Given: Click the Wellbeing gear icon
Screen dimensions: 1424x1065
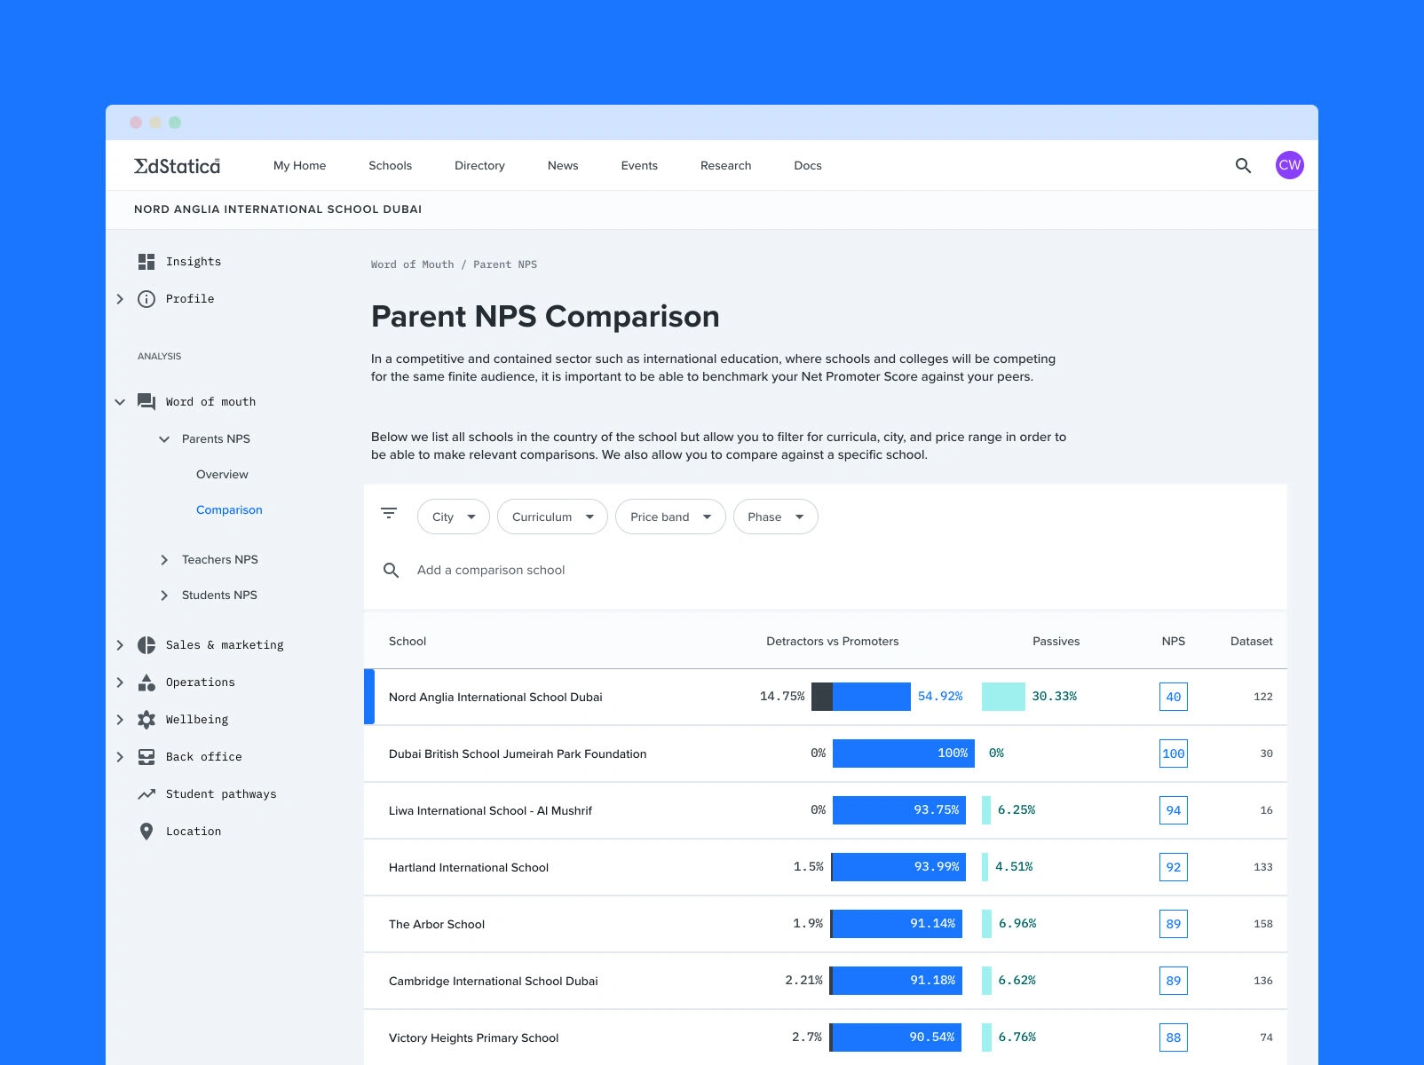Looking at the screenshot, I should coord(146,720).
